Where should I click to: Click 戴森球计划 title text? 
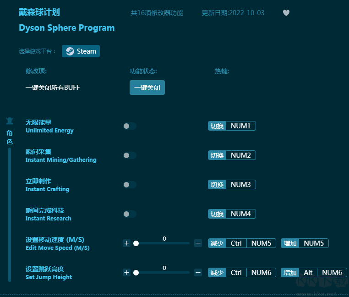[x=39, y=12]
